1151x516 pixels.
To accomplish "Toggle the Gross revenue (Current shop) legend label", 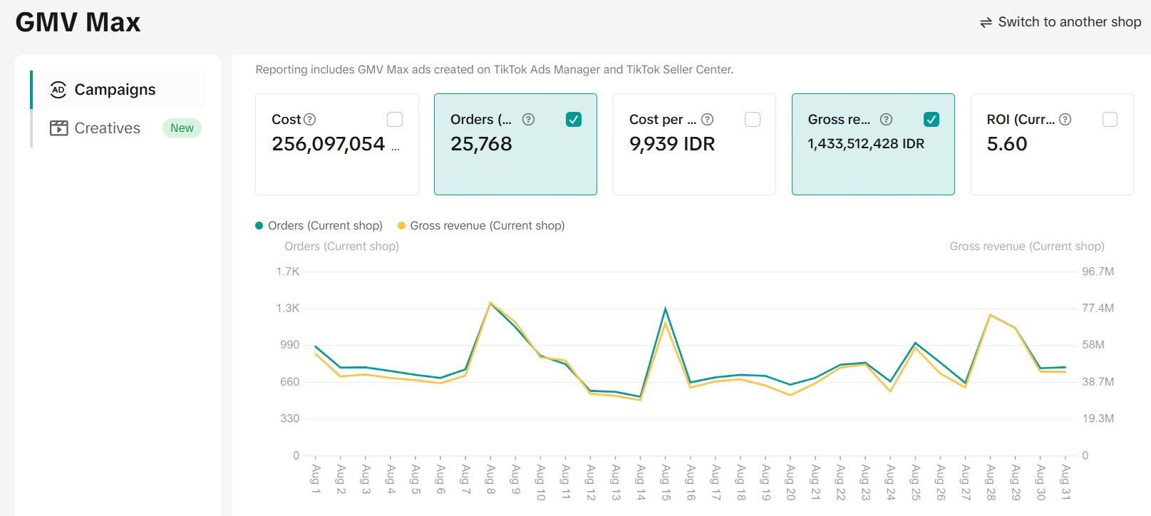I will (x=487, y=226).
